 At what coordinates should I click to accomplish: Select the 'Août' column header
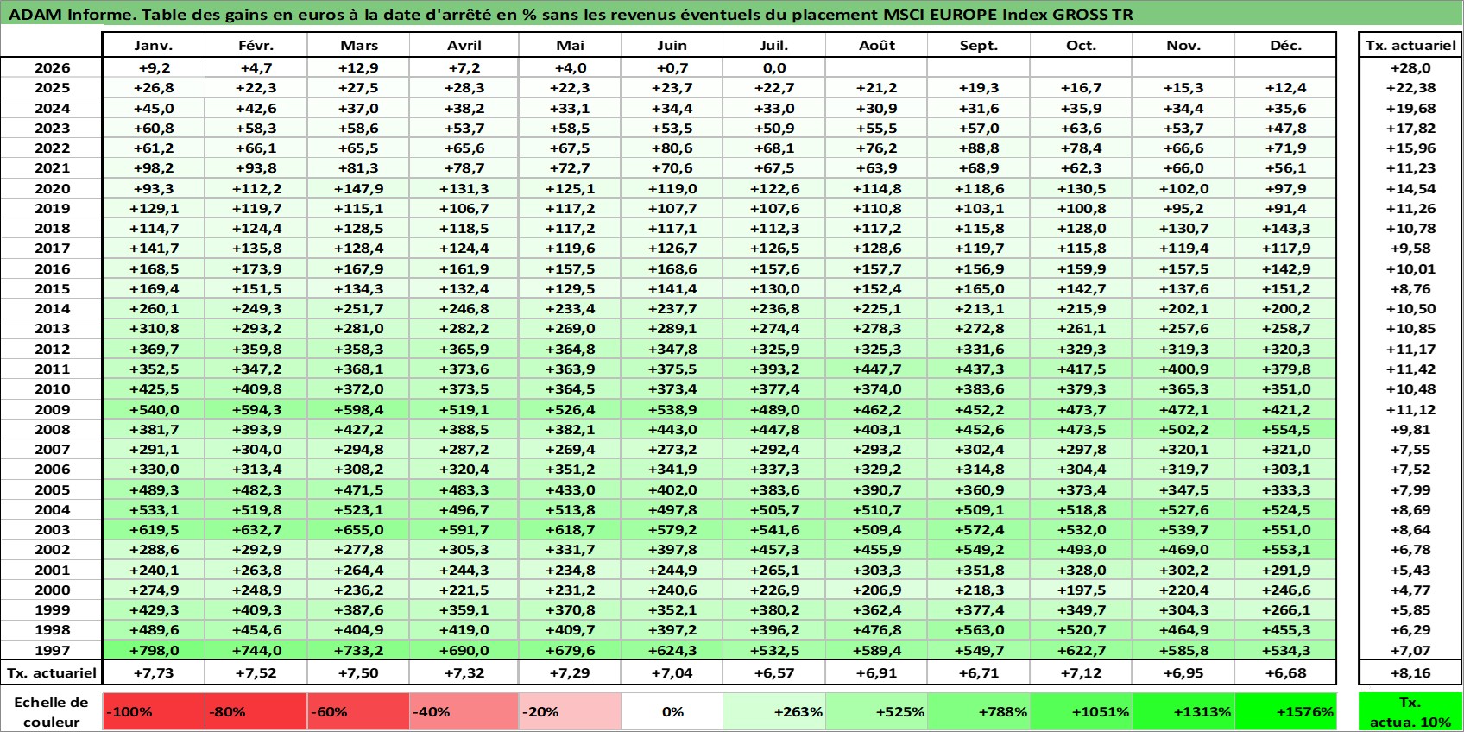pos(876,45)
